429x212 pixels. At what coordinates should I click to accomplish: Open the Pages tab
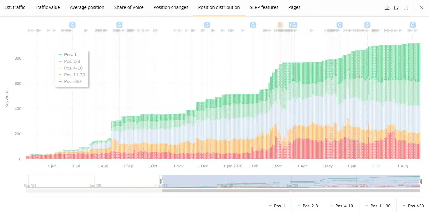[294, 7]
